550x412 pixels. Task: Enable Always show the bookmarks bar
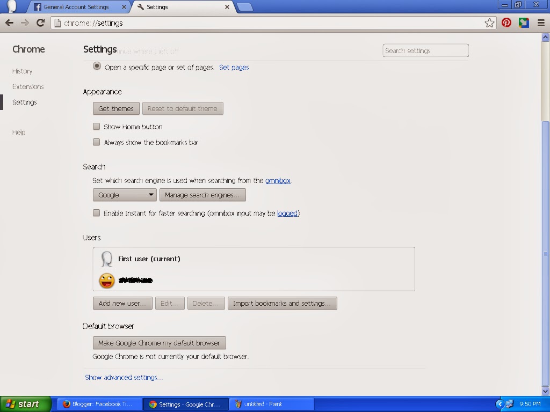click(97, 142)
